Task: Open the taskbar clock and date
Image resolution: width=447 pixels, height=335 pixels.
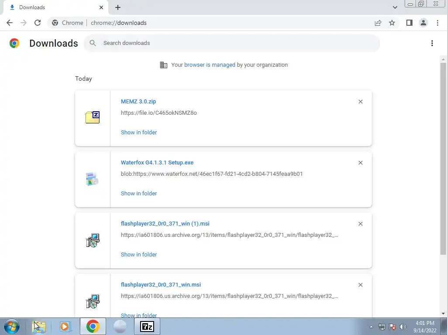Action: coord(425,327)
